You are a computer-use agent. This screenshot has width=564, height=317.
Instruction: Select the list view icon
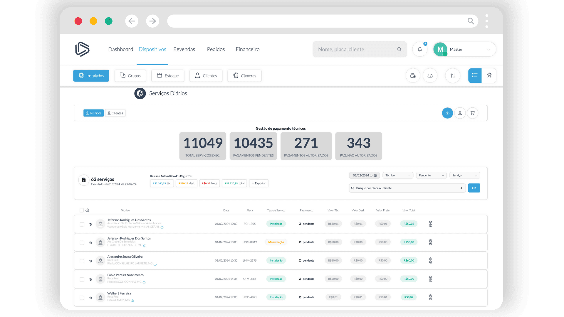click(x=475, y=75)
